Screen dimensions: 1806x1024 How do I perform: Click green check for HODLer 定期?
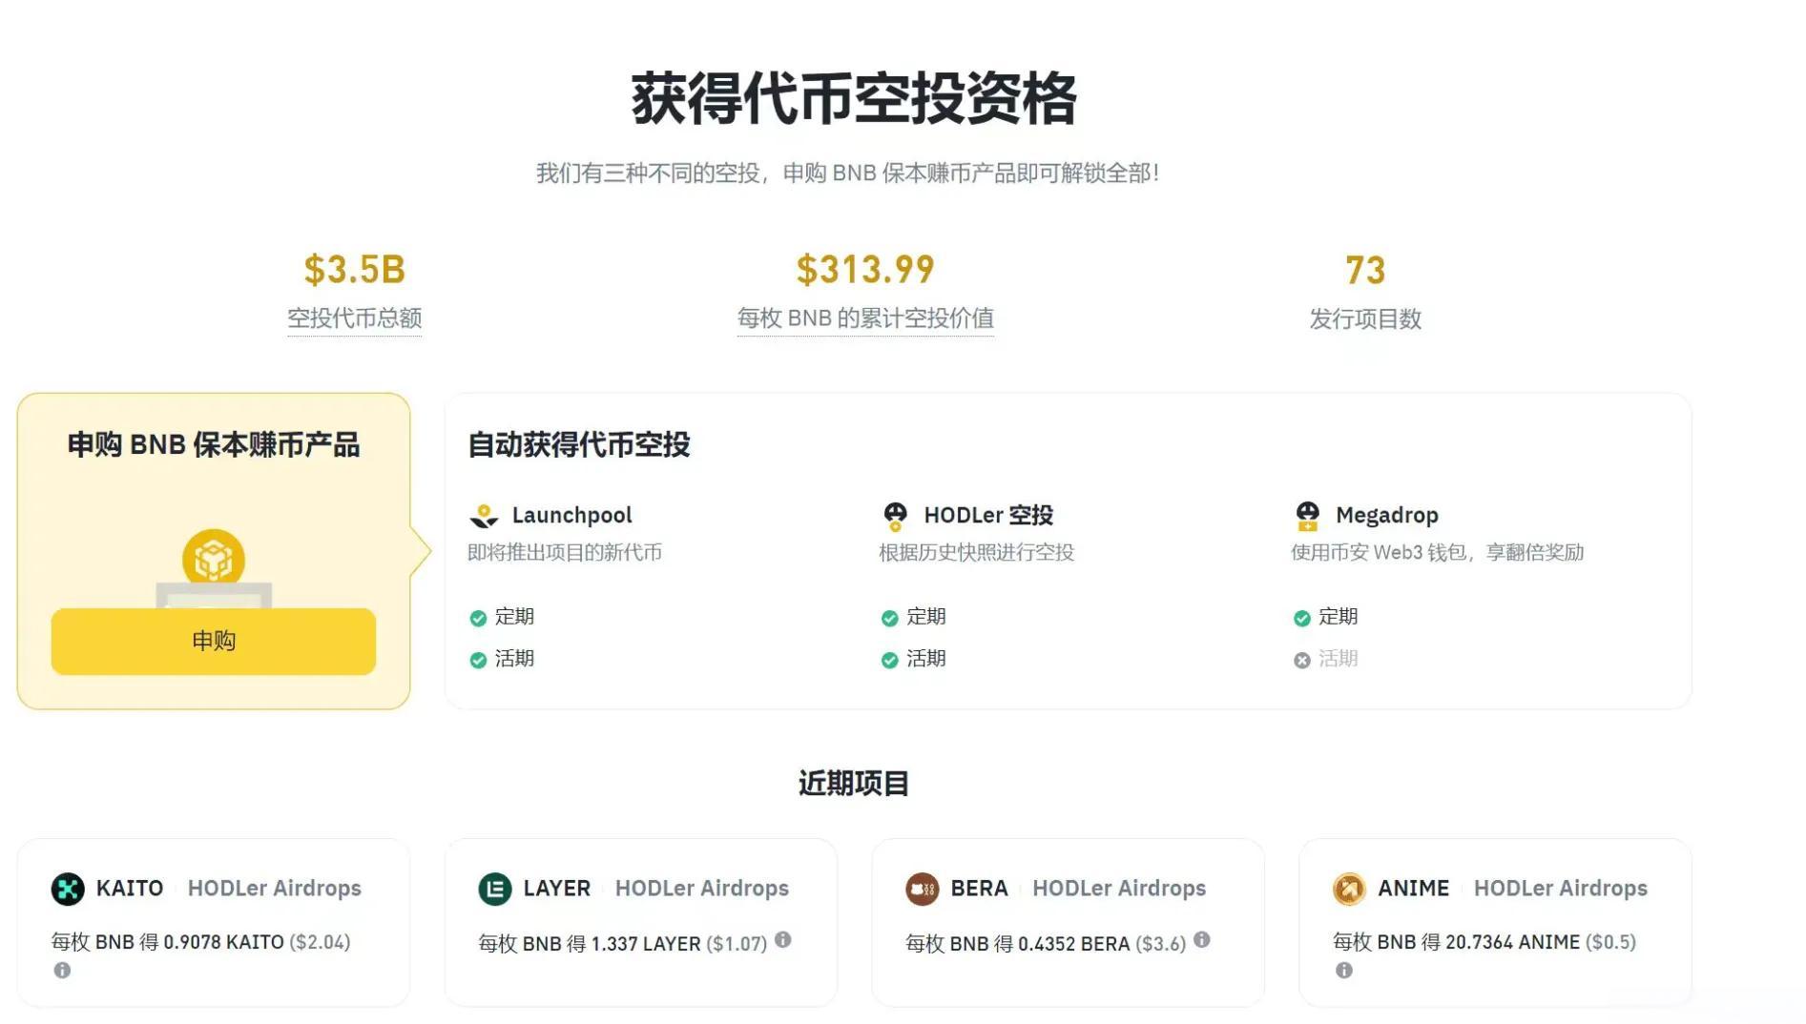(x=890, y=618)
